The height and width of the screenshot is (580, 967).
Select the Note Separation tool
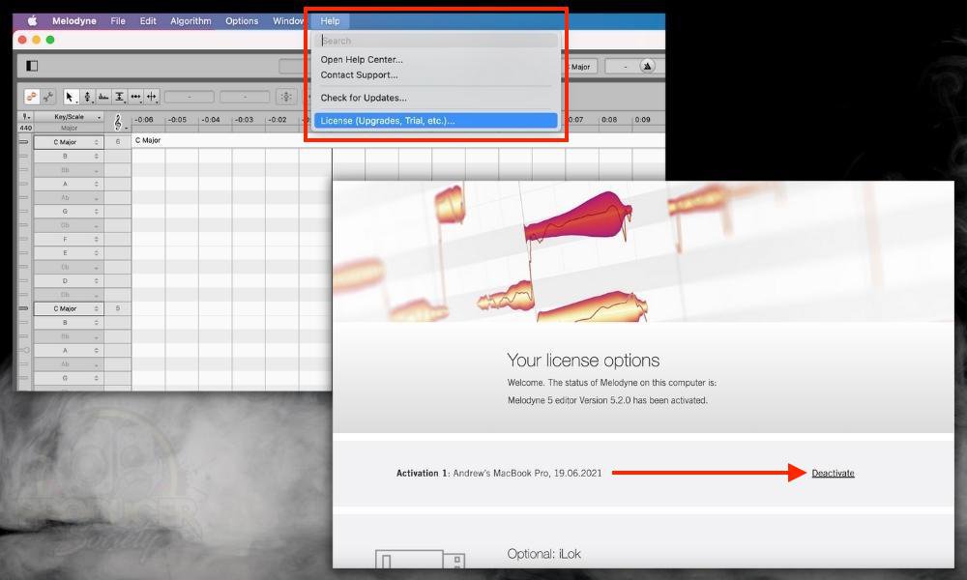[151, 97]
